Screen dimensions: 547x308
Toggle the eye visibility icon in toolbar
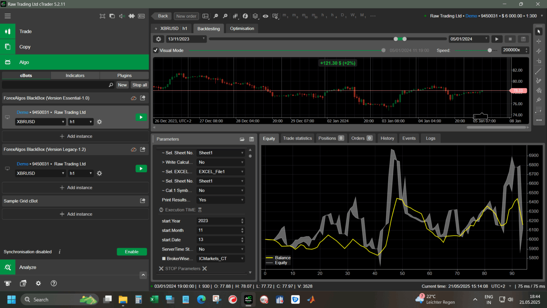tap(265, 16)
